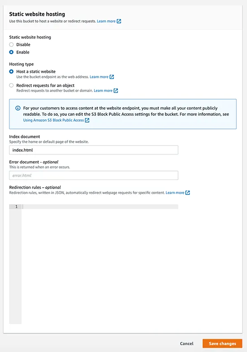Click the external link icon next to Using Amazon S3 Block Public Access
This screenshot has height=352, width=247.
pyautogui.click(x=87, y=120)
